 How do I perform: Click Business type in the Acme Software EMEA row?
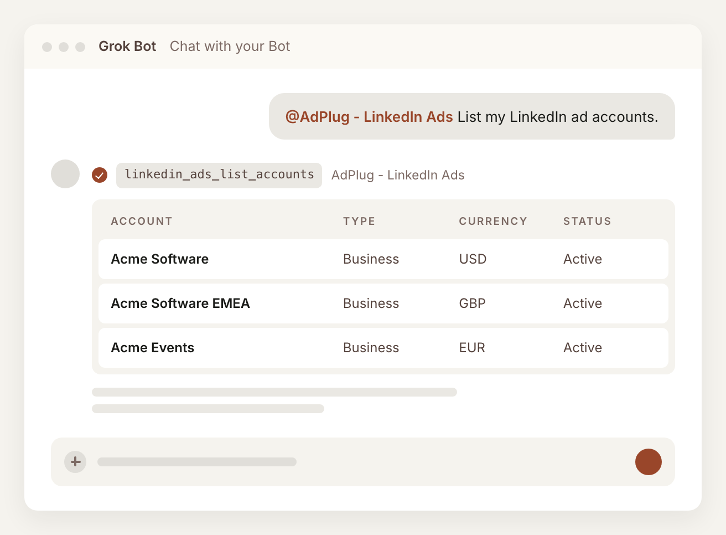pyautogui.click(x=371, y=303)
